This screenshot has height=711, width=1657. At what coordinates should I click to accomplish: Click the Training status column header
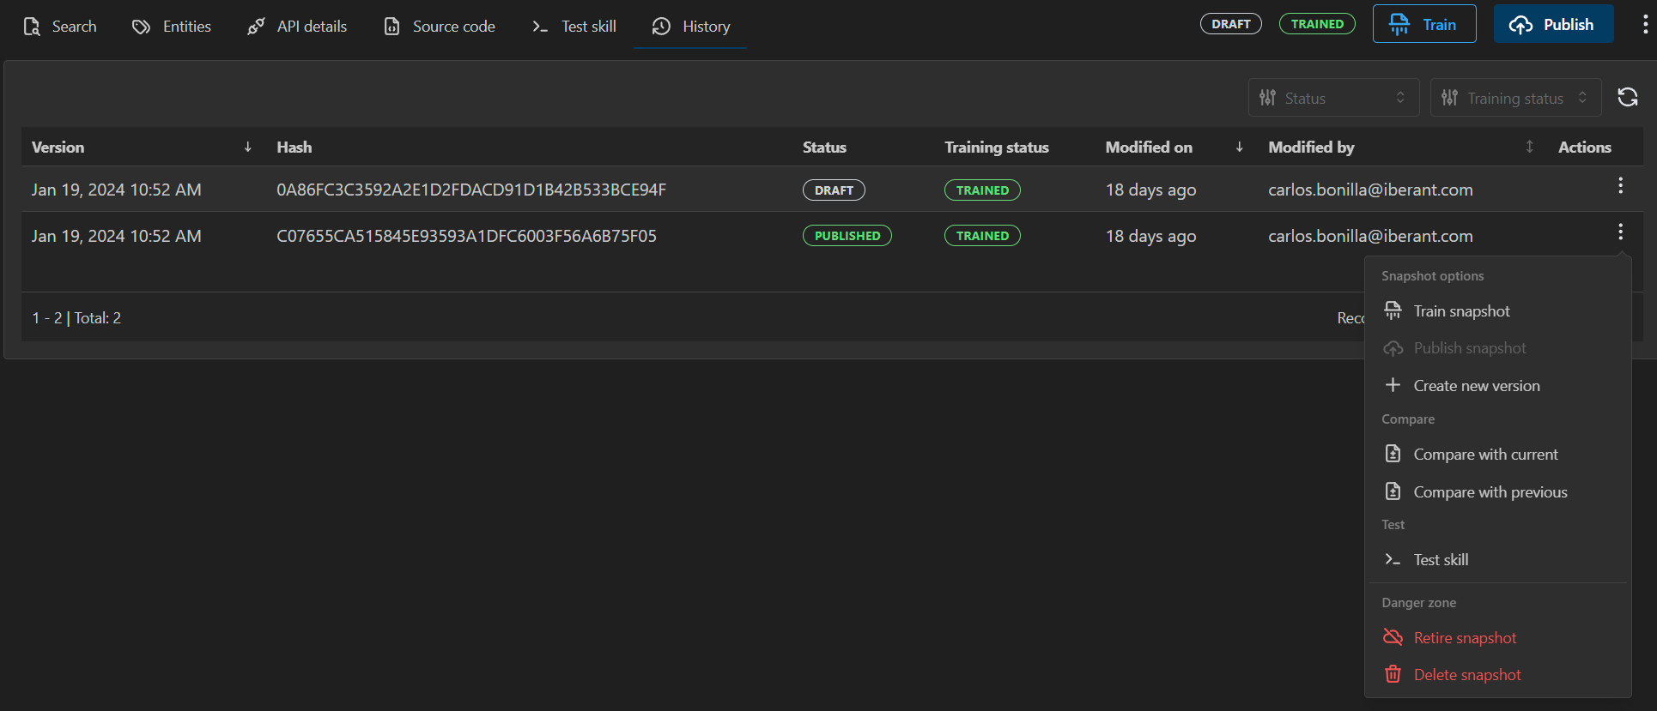pyautogui.click(x=997, y=147)
